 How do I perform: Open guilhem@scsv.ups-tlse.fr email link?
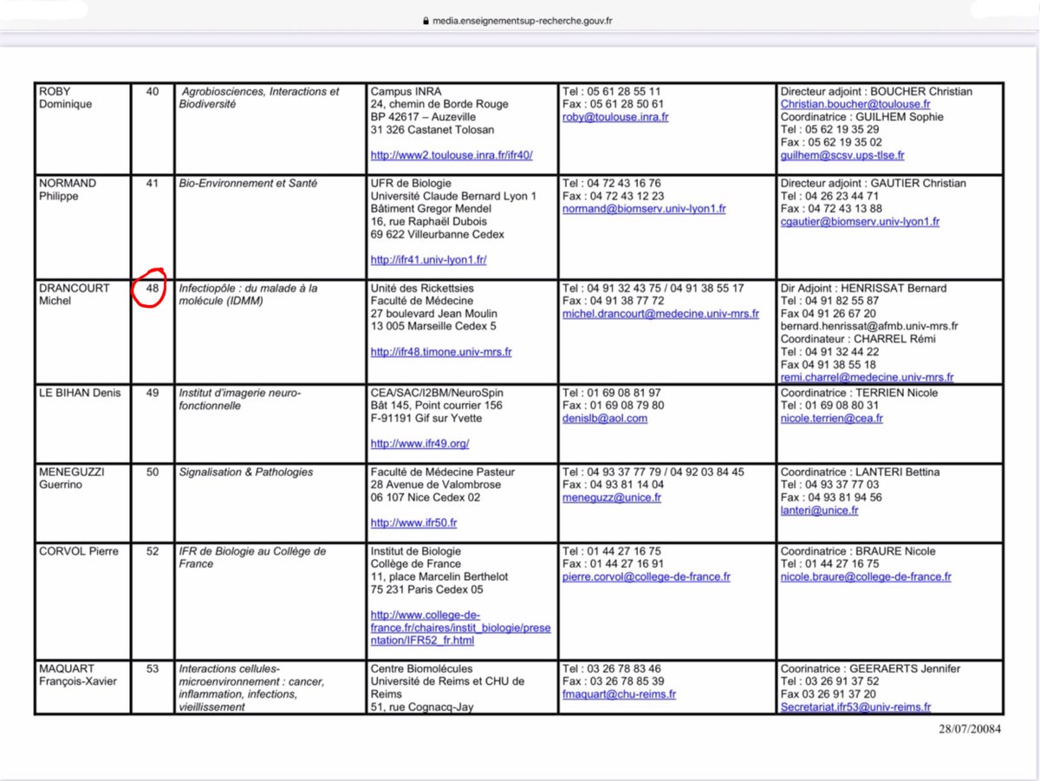[842, 155]
